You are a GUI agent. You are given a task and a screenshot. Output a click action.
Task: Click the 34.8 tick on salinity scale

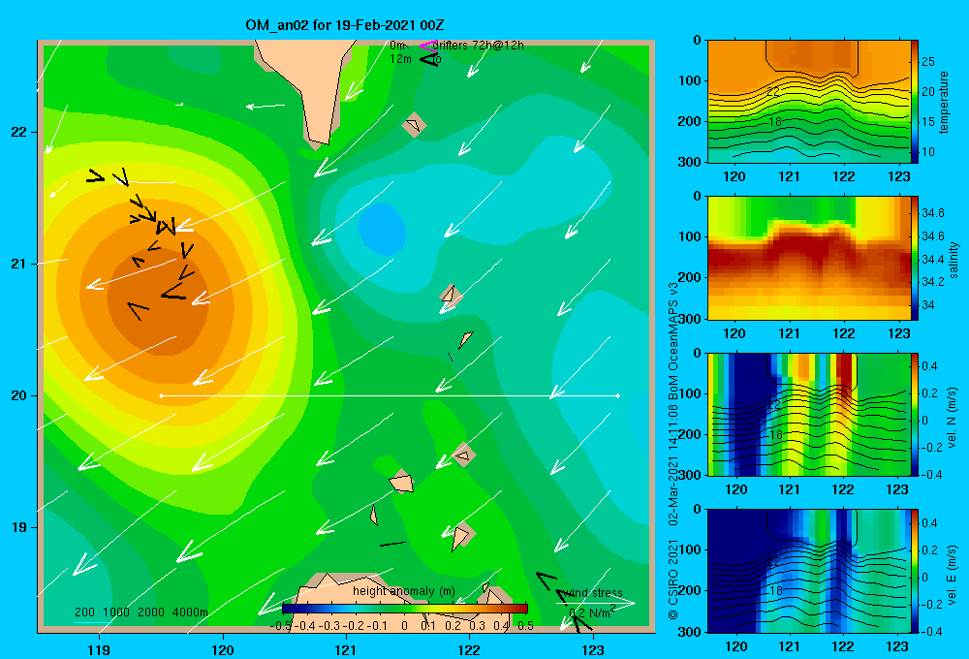pos(932,213)
